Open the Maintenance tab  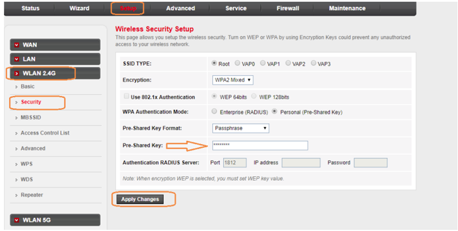click(x=347, y=8)
